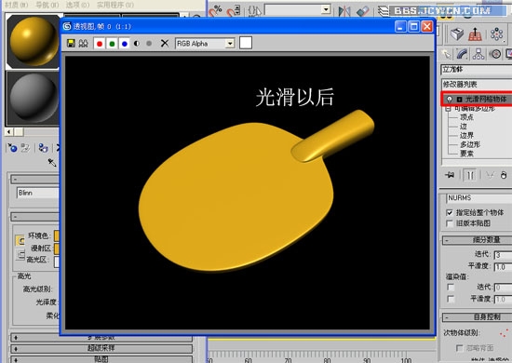The width and height of the screenshot is (512, 363).
Task: Clone the render window with the binoculars icon
Action: click(83, 43)
